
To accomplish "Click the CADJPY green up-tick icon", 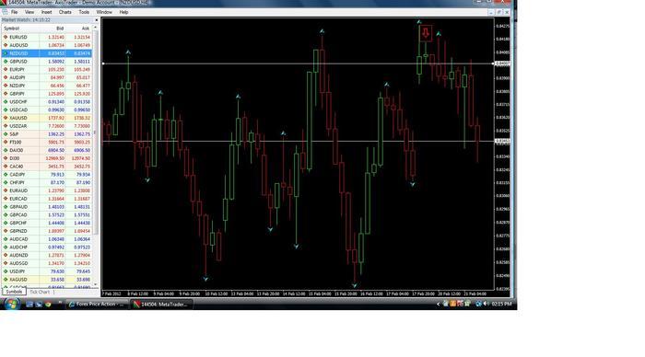I will tap(6, 175).
